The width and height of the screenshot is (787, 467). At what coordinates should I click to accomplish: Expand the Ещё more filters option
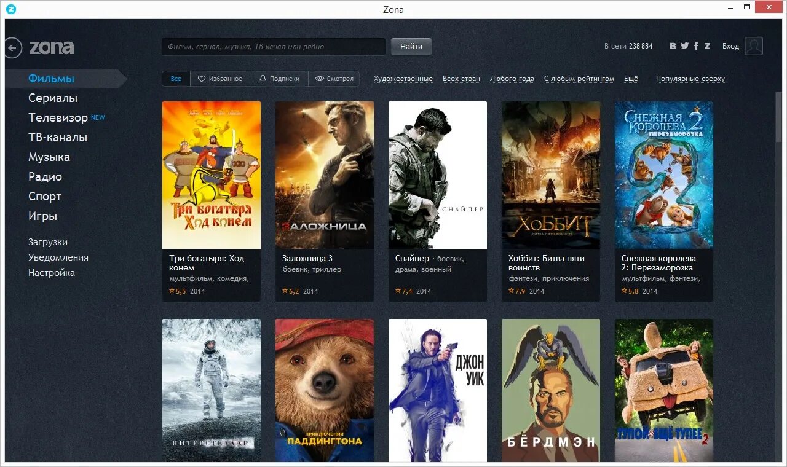tap(631, 79)
